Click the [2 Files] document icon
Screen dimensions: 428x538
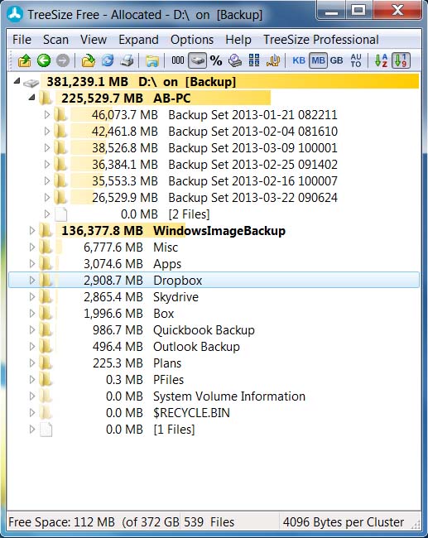(x=61, y=214)
